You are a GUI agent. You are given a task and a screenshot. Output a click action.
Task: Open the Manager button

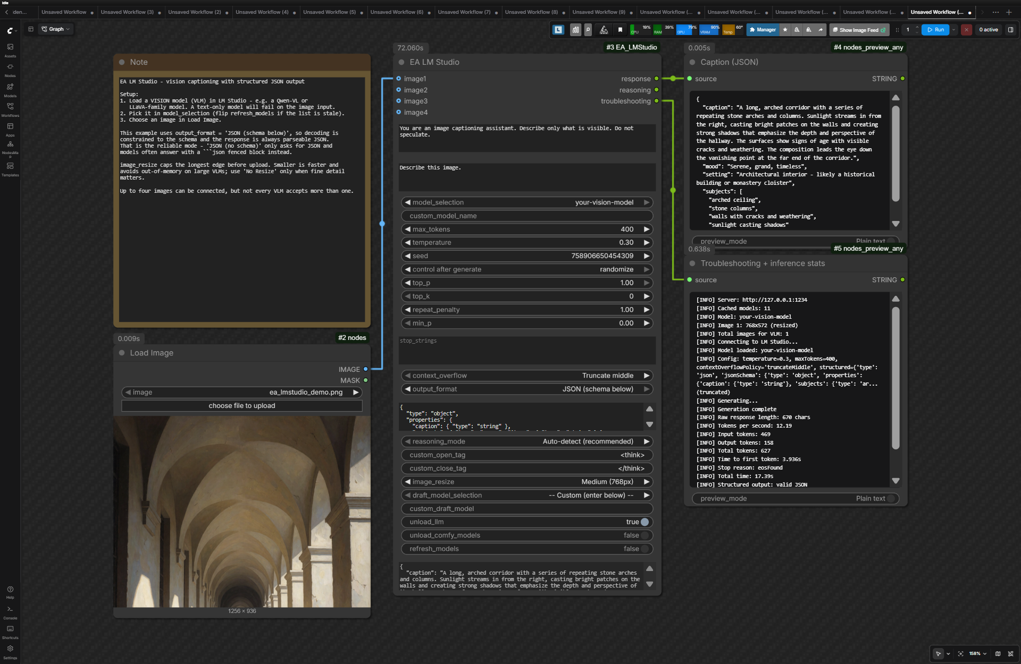point(763,30)
